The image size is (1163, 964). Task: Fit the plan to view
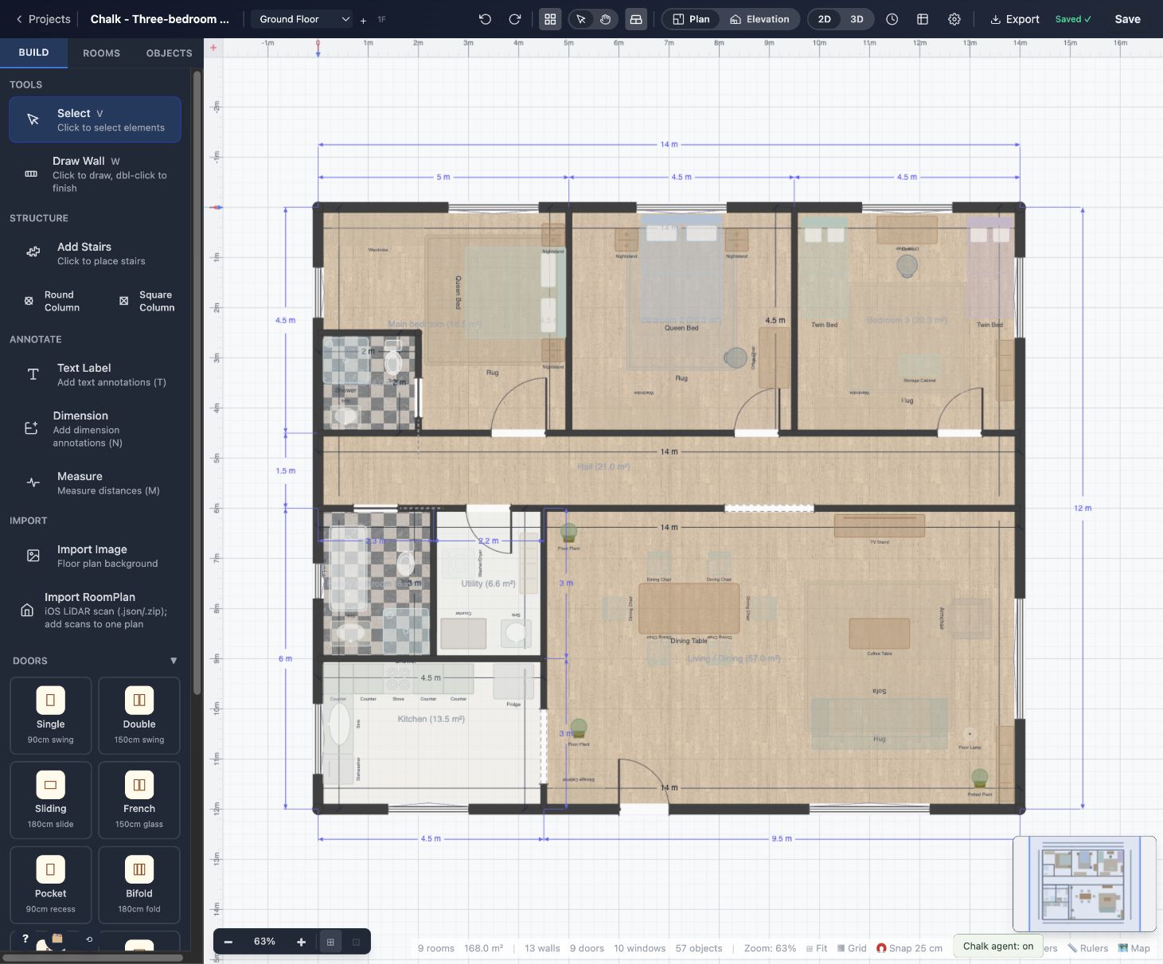click(x=817, y=948)
